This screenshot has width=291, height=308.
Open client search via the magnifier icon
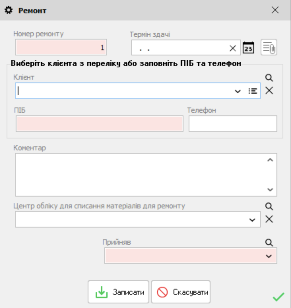click(x=270, y=78)
